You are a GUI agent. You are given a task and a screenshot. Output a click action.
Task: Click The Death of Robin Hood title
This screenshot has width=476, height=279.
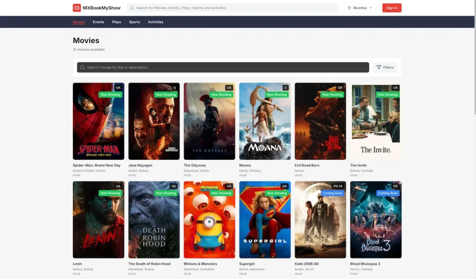(x=149, y=264)
